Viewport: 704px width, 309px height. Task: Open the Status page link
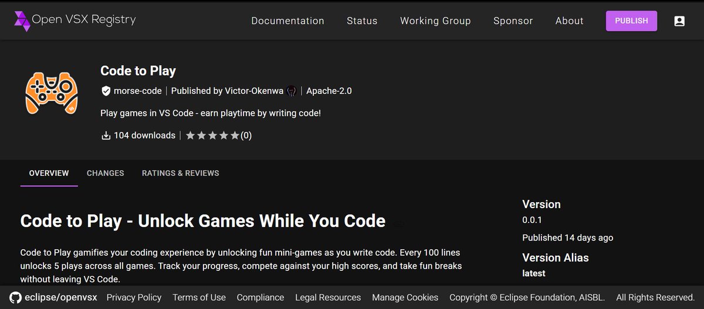pyautogui.click(x=362, y=21)
